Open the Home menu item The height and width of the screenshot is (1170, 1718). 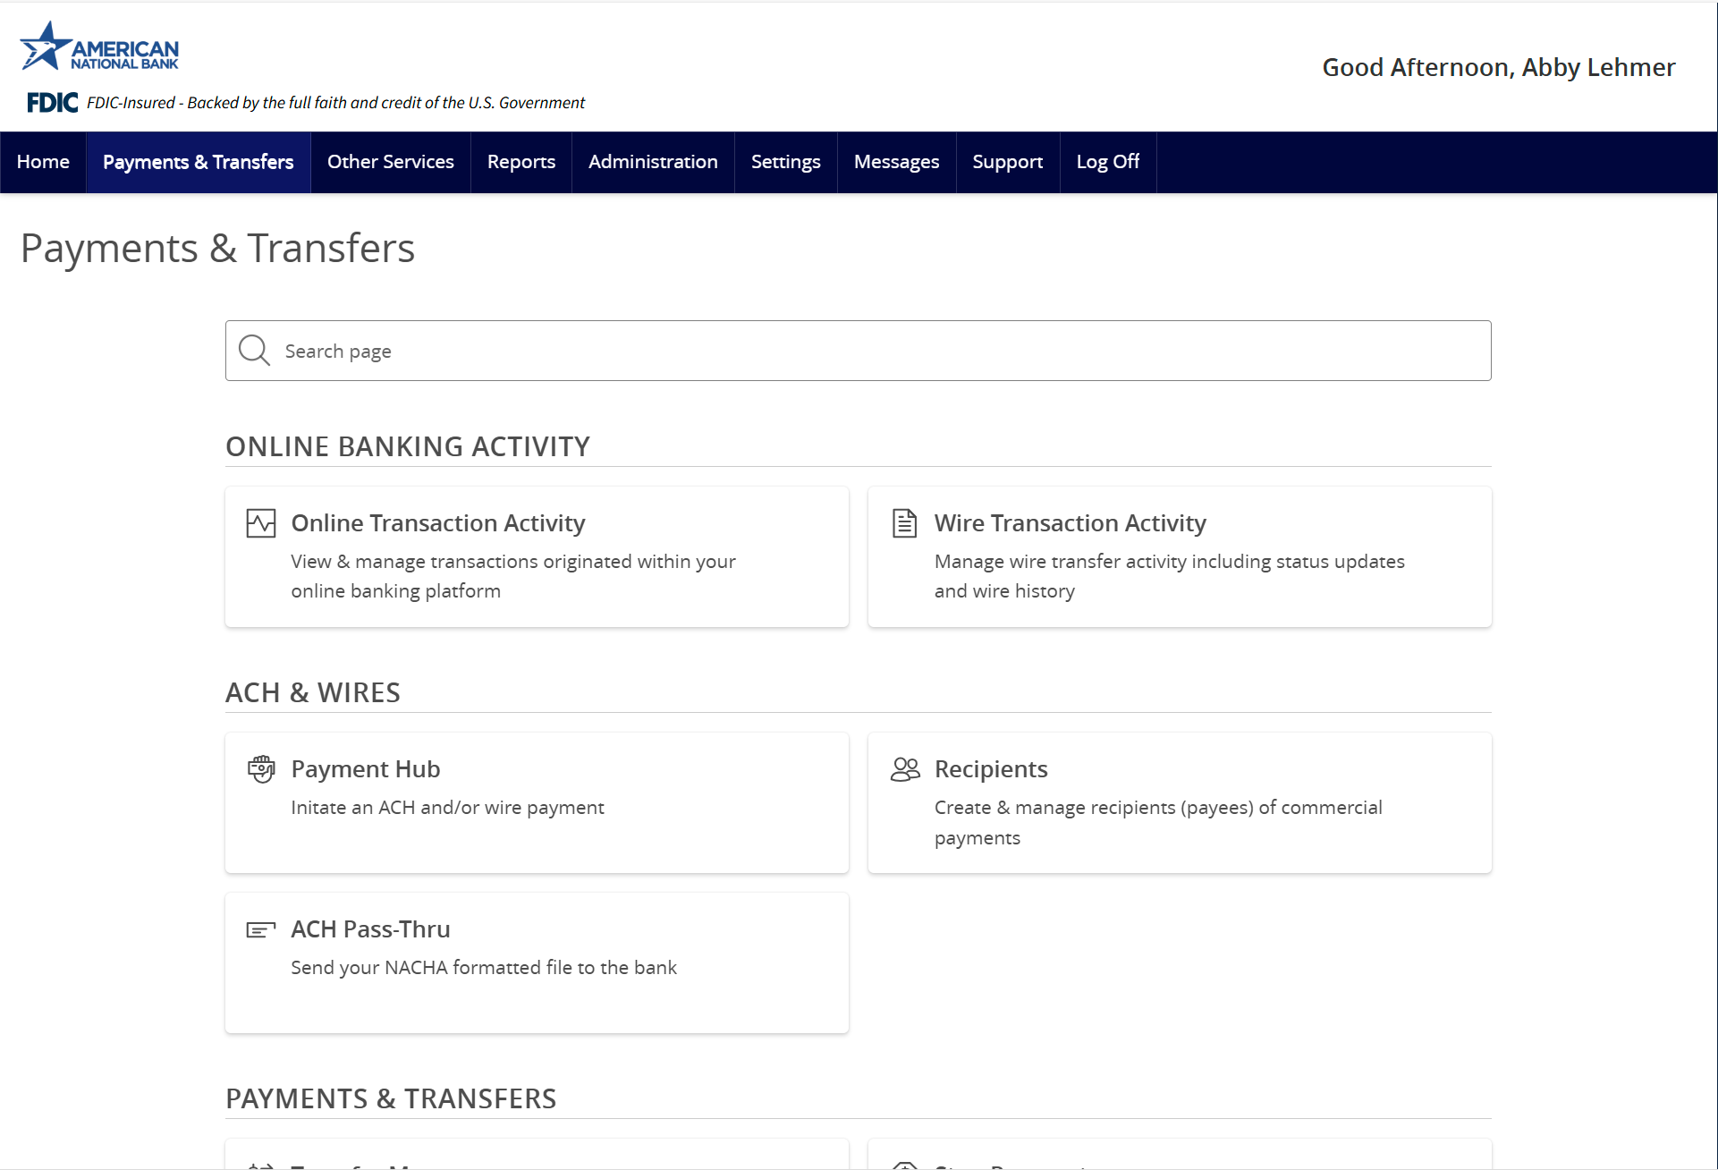click(43, 162)
